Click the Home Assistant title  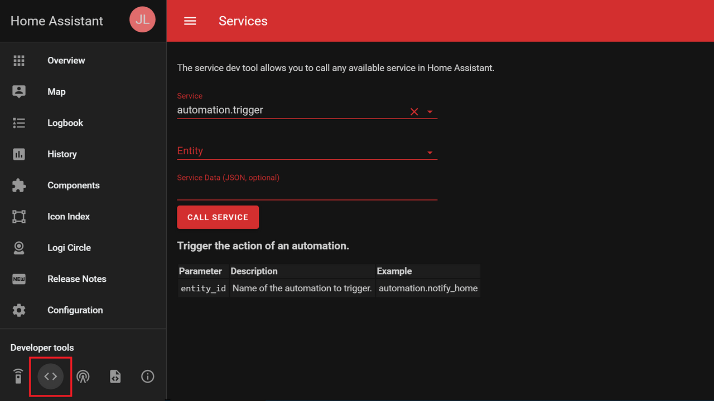[57, 21]
